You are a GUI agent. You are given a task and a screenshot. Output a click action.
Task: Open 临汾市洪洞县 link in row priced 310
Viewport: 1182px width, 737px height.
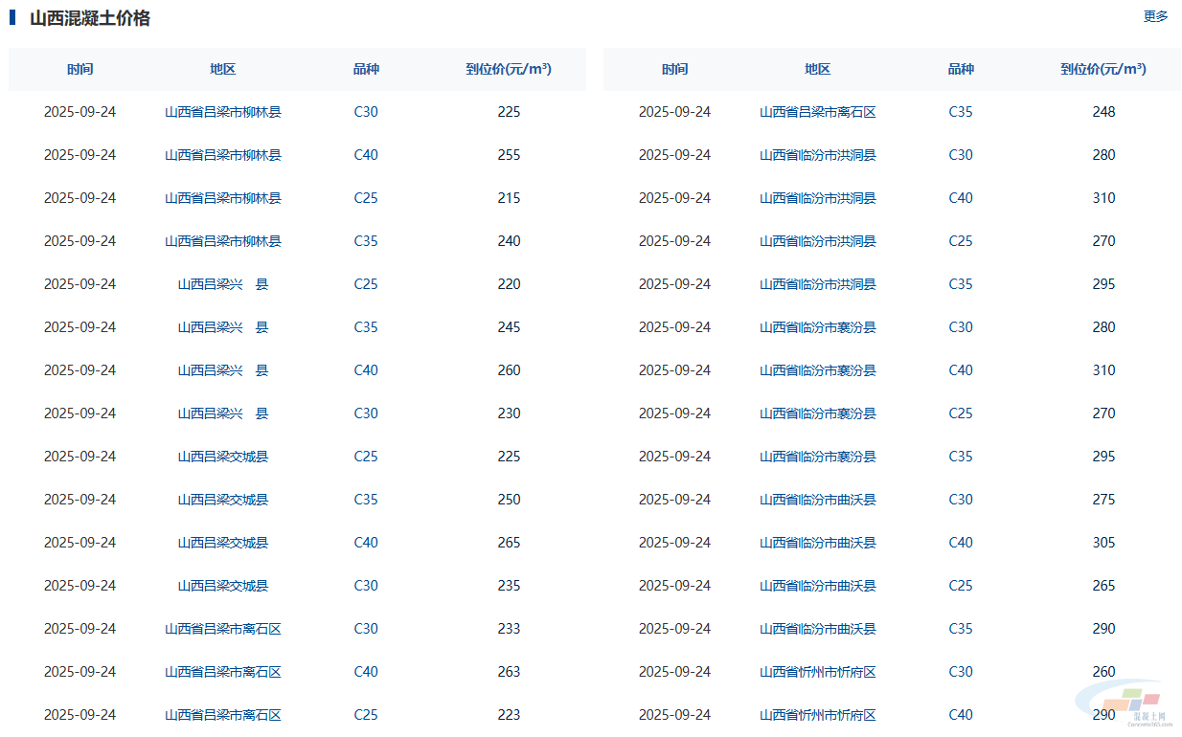click(818, 198)
